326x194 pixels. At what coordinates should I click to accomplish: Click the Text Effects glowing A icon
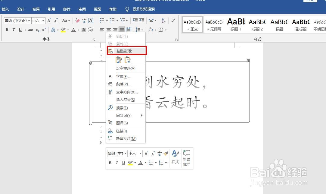[x=53, y=30]
